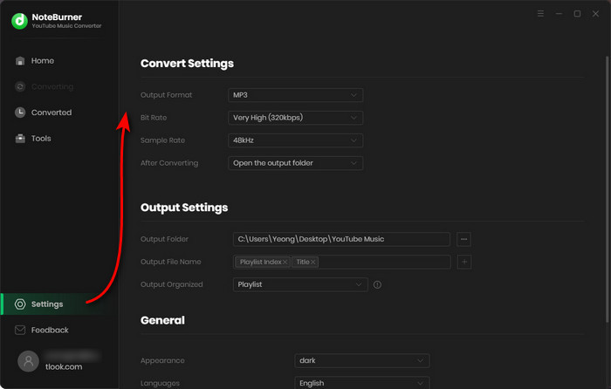Remove the Playlist Index tag
This screenshot has height=389, width=611.
(285, 262)
